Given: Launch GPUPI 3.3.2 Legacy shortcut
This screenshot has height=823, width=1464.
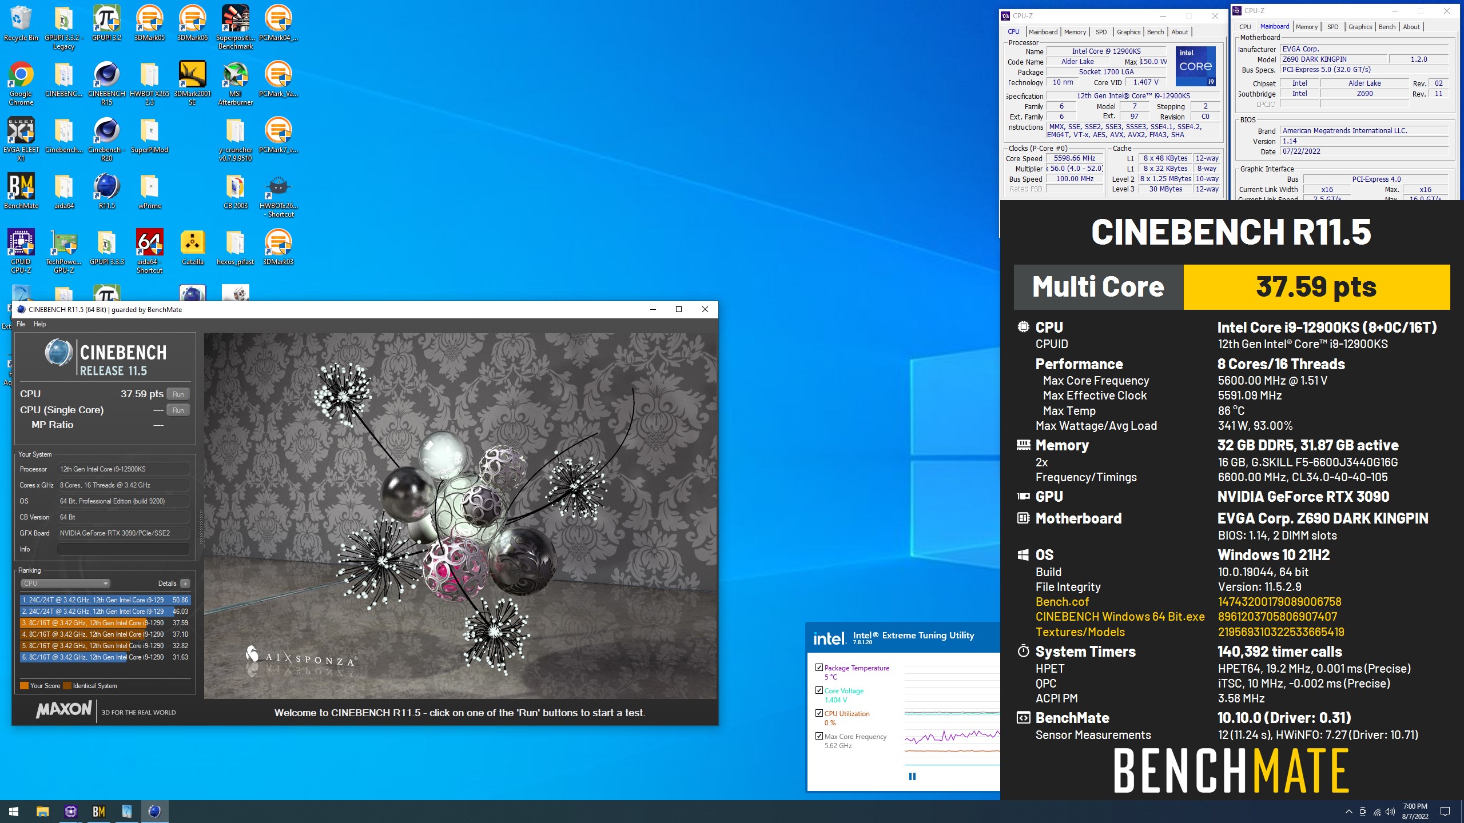Looking at the screenshot, I should pos(64,26).
